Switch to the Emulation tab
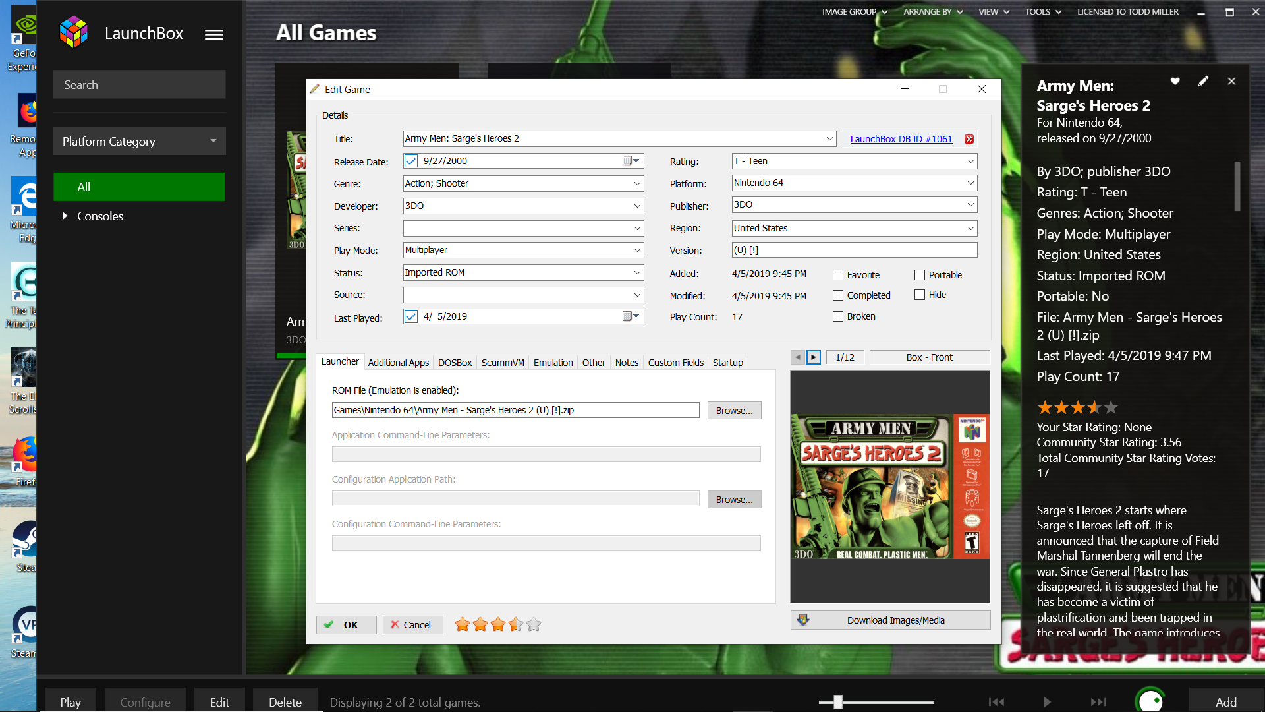This screenshot has width=1265, height=712. pyautogui.click(x=553, y=363)
